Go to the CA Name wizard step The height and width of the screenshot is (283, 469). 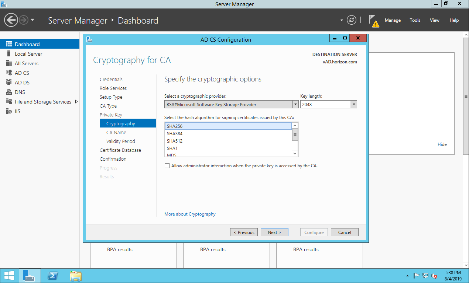pyautogui.click(x=116, y=133)
